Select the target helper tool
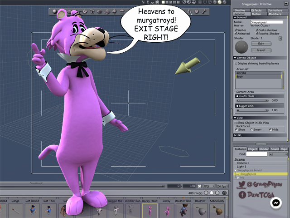 pyautogui.click(x=196, y=11)
